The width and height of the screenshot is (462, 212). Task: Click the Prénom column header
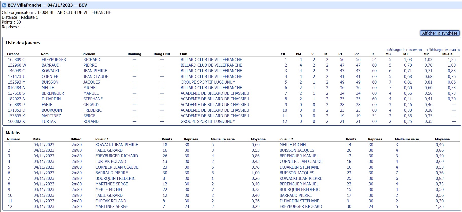(89, 54)
